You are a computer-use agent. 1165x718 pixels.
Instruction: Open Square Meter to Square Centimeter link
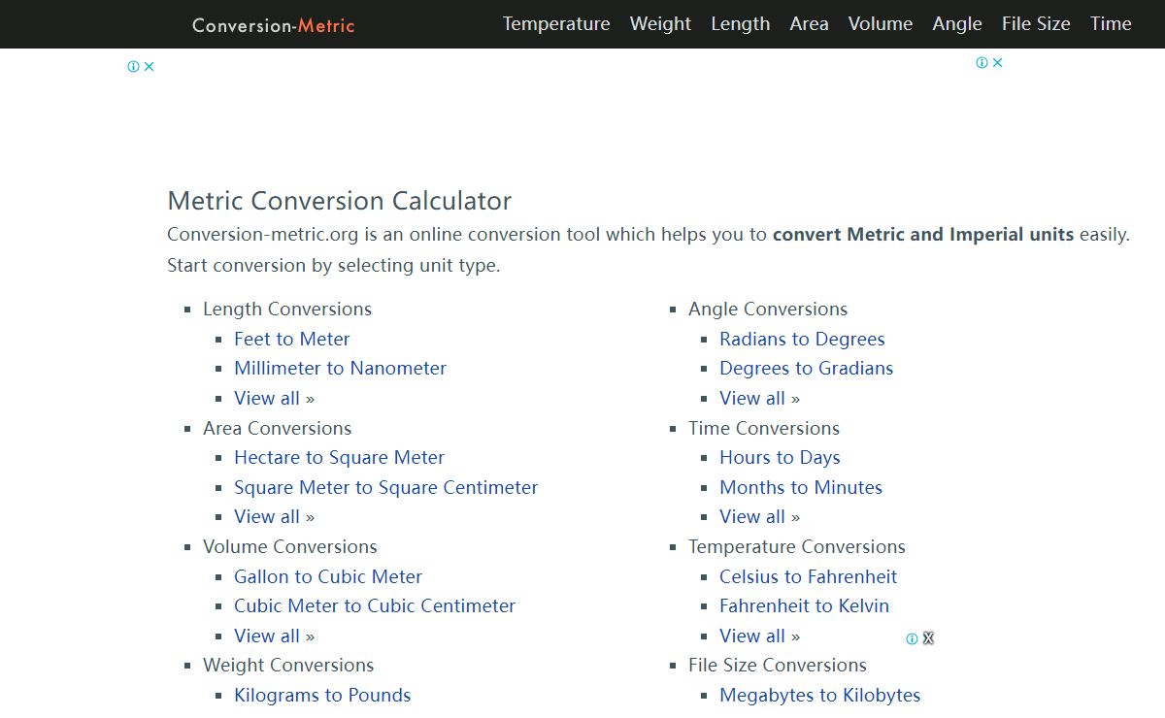385,487
